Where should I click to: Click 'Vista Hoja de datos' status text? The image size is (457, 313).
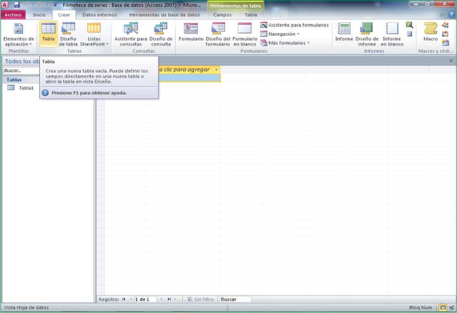click(26, 307)
